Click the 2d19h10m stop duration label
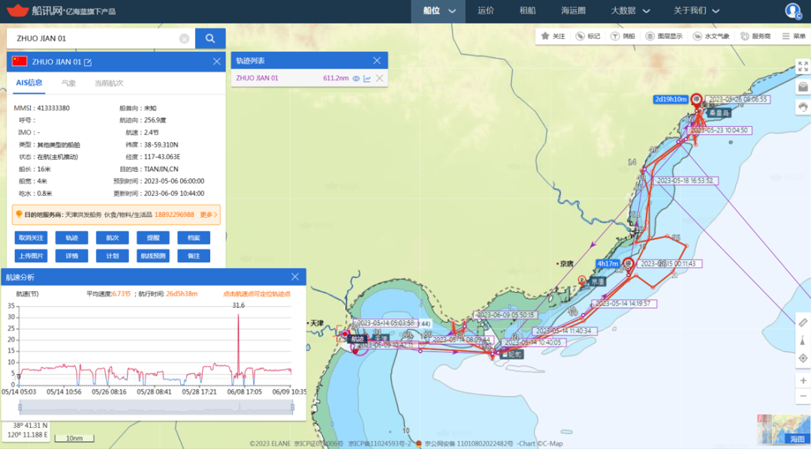The image size is (811, 449). pos(671,99)
